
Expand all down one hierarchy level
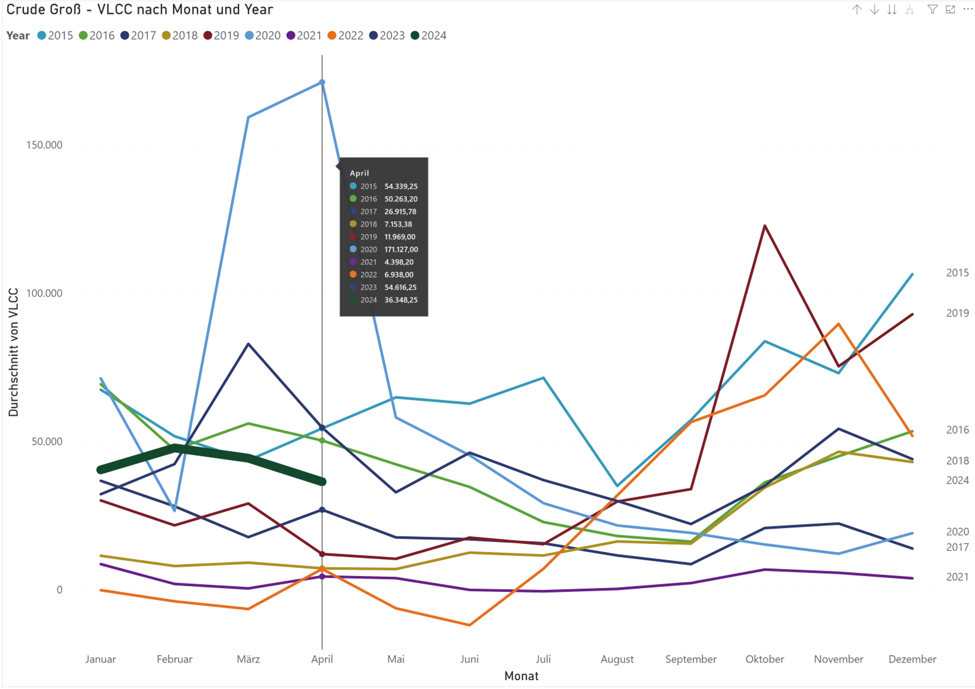910,10
